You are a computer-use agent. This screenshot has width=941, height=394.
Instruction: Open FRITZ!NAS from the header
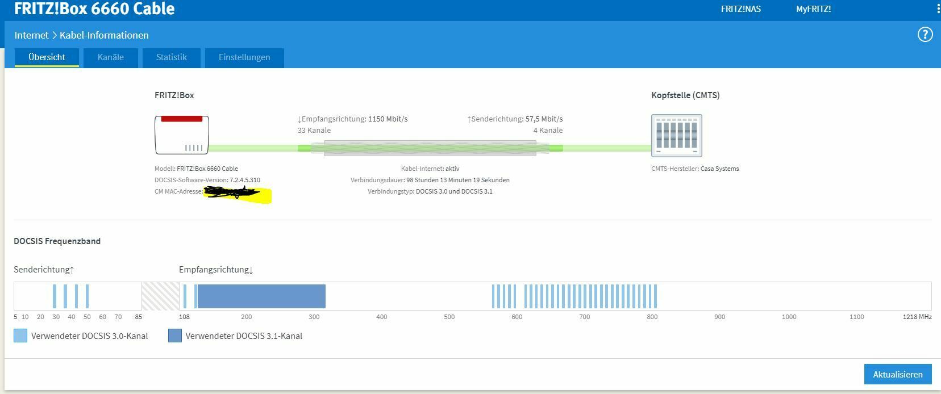741,9
